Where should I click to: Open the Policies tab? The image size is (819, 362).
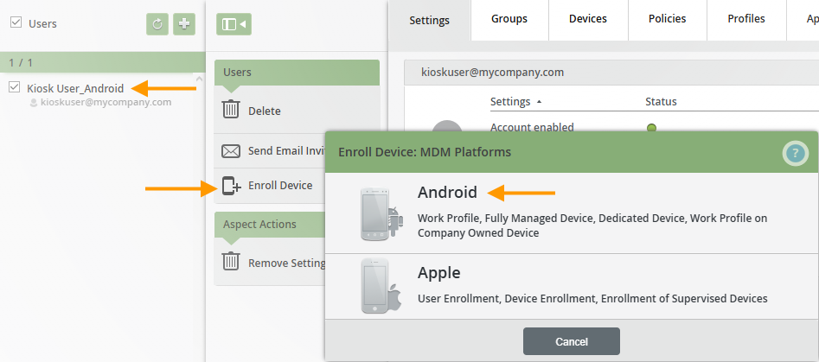tap(668, 19)
